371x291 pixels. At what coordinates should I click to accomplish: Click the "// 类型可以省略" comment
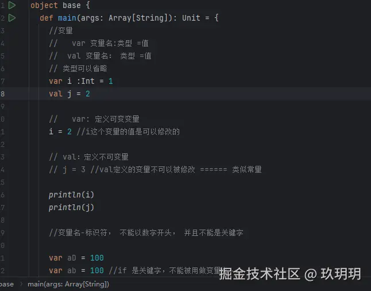click(78, 68)
